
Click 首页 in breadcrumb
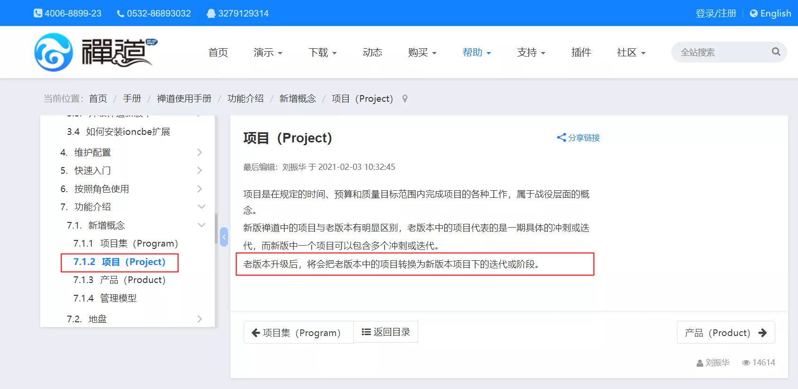pyautogui.click(x=98, y=98)
